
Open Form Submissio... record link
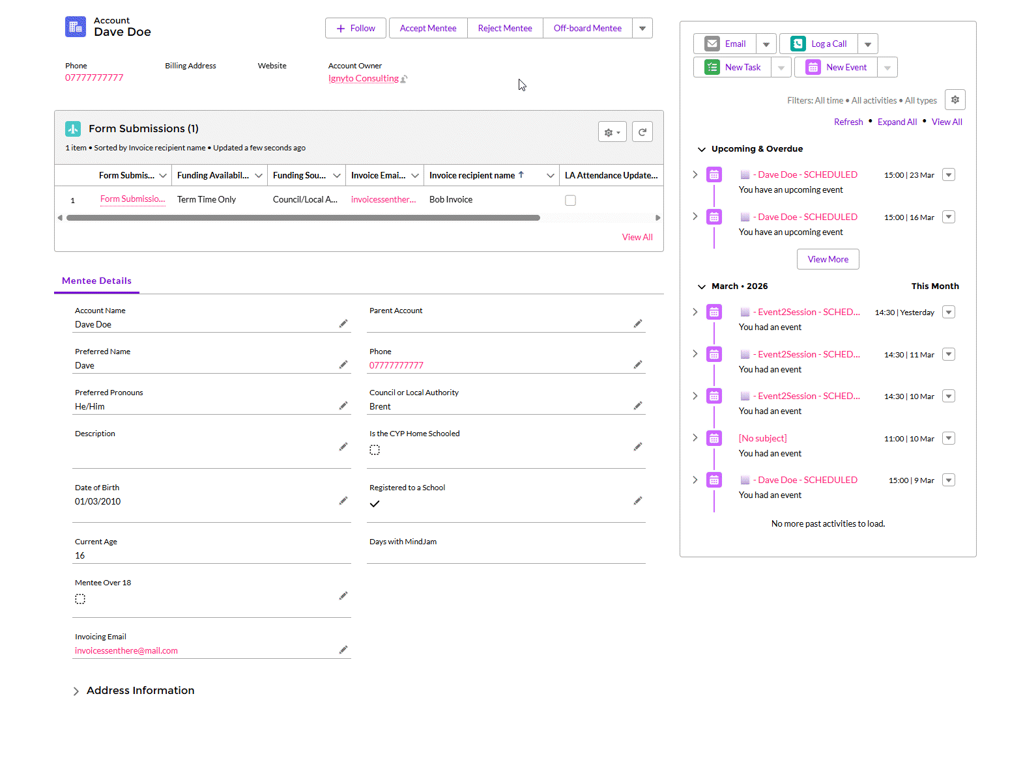[x=133, y=199]
